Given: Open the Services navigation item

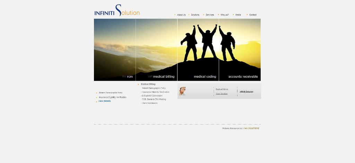Looking at the screenshot, I should point(210,15).
